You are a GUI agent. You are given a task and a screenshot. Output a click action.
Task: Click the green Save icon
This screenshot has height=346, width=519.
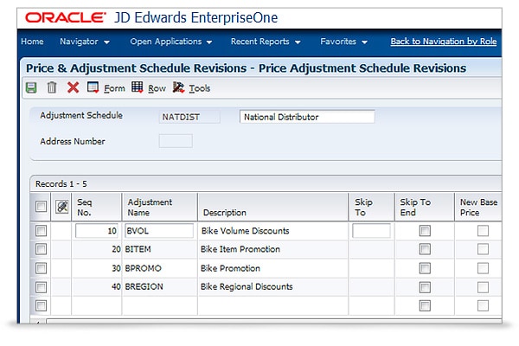click(x=31, y=87)
